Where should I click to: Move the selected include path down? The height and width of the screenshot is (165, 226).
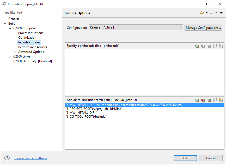[x=220, y=100]
